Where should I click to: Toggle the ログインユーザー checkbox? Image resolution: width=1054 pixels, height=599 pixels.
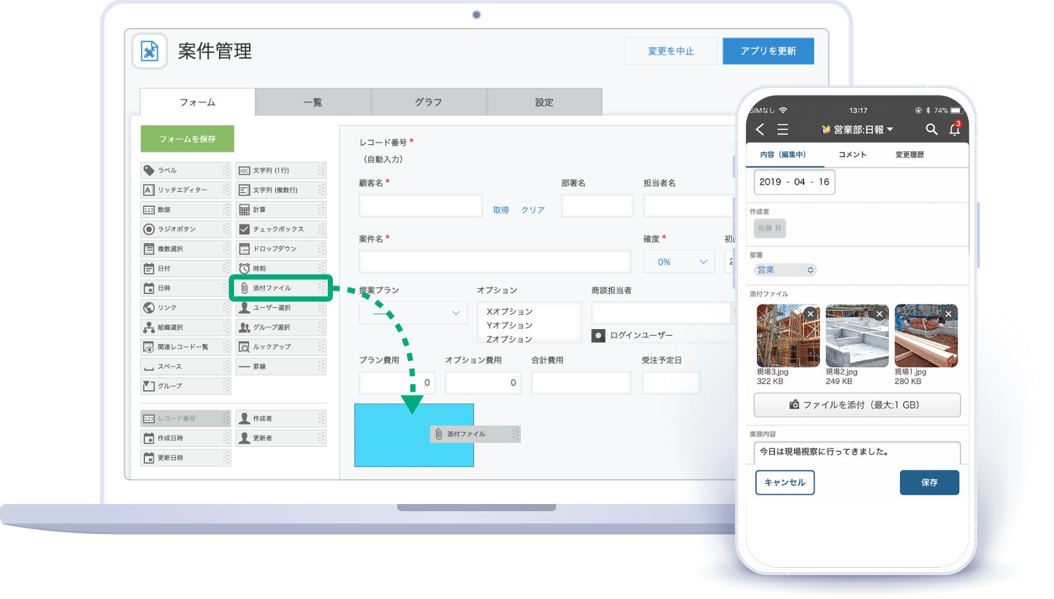click(598, 336)
